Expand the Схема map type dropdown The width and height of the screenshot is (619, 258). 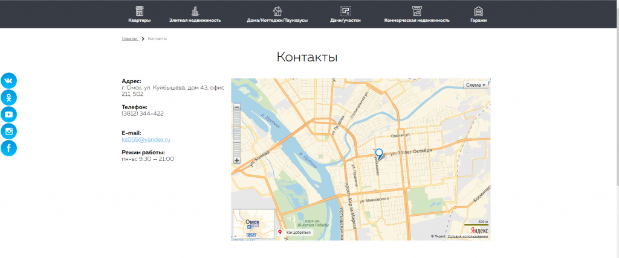click(476, 85)
